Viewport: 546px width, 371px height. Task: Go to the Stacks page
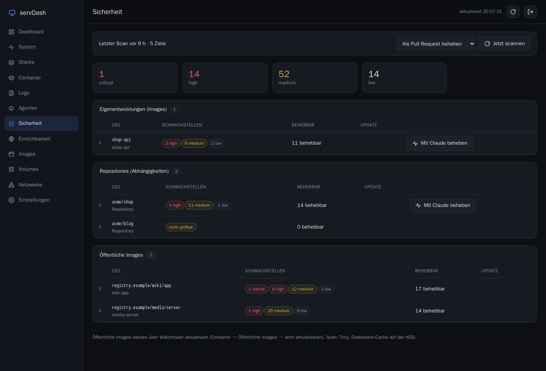(x=41, y=62)
